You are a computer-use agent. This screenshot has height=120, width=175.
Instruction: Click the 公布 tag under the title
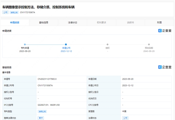5,12
